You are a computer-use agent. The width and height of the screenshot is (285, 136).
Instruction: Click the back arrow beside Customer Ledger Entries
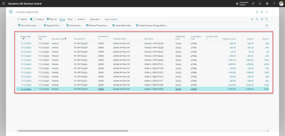[11, 12]
